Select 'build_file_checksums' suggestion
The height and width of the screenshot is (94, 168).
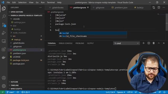coord(93,36)
